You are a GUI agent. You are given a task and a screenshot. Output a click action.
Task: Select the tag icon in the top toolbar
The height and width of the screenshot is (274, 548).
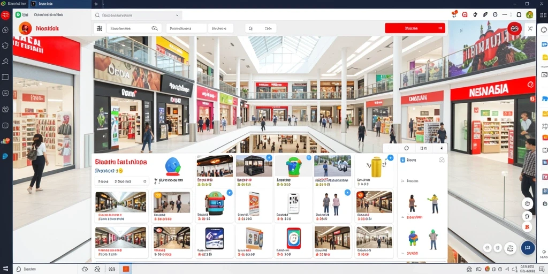(x=475, y=14)
